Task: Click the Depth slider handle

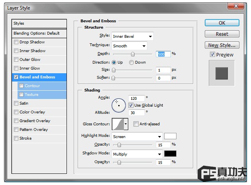Action: tap(133, 54)
